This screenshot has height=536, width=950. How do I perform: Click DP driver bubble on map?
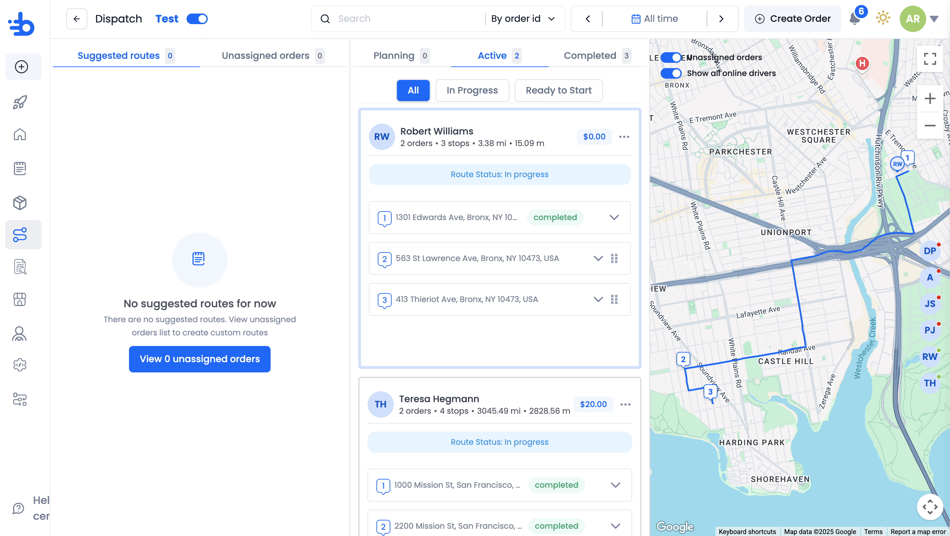(x=930, y=251)
